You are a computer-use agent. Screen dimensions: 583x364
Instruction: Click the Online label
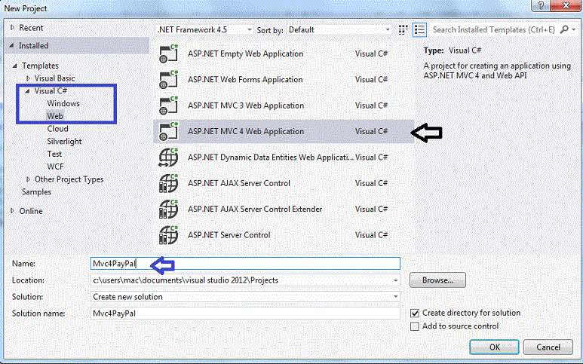click(31, 211)
